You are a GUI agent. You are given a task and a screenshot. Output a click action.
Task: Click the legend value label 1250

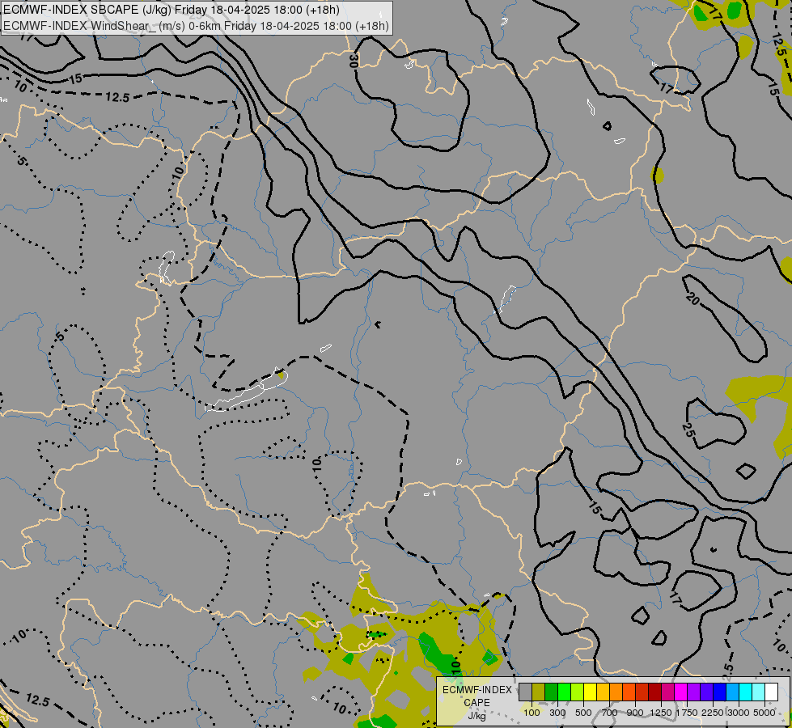pos(661,713)
